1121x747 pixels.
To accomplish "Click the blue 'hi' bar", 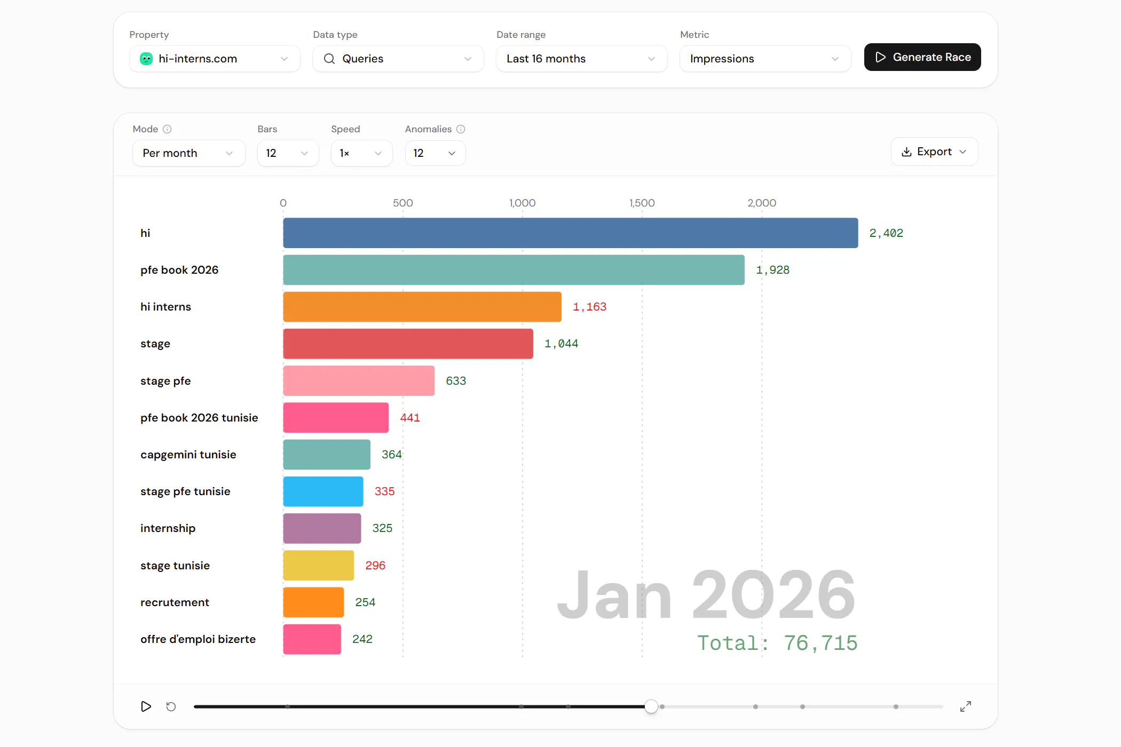I will [x=571, y=233].
